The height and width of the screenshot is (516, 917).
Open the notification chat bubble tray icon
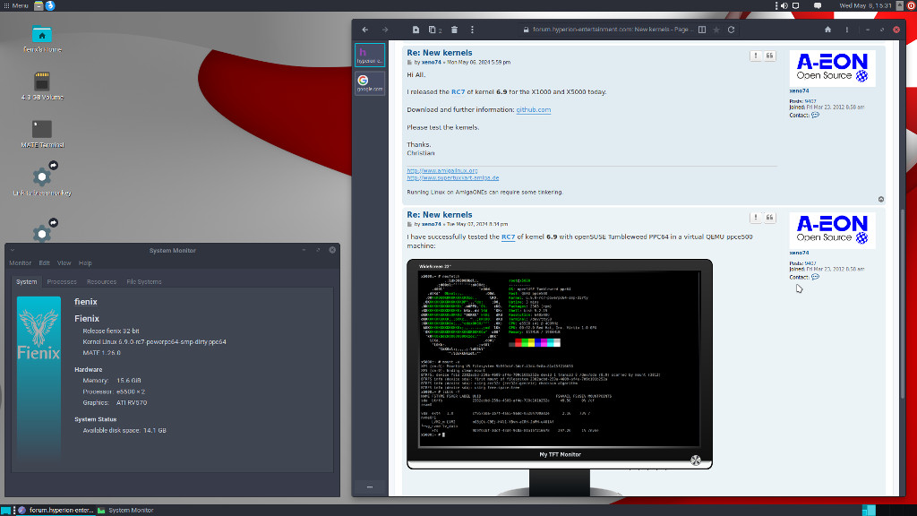818,5
